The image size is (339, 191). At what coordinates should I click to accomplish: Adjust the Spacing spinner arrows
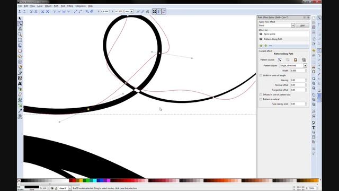(306, 80)
